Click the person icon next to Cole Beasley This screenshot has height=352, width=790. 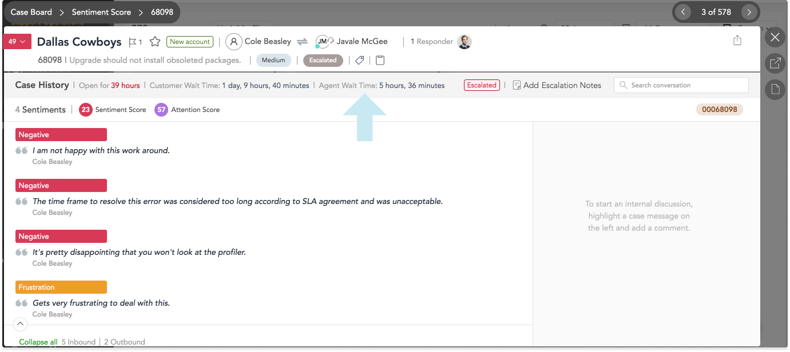(x=233, y=42)
